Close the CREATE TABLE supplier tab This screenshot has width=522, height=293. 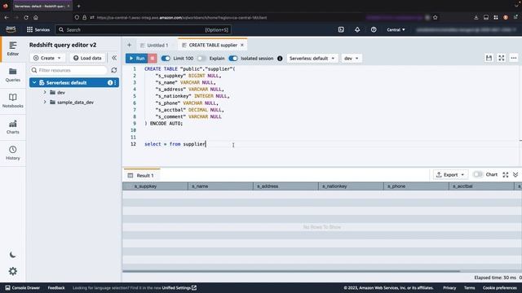tap(242, 46)
